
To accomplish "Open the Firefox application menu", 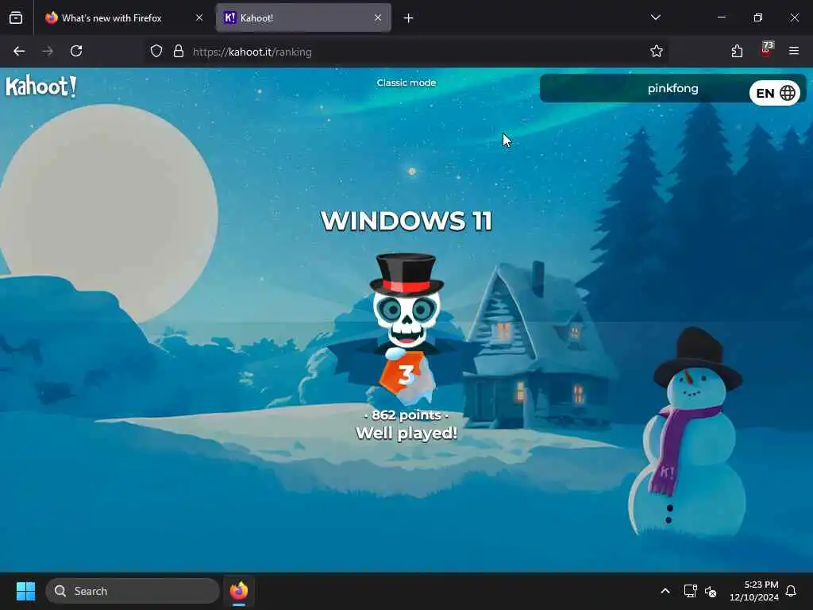I will [x=793, y=52].
